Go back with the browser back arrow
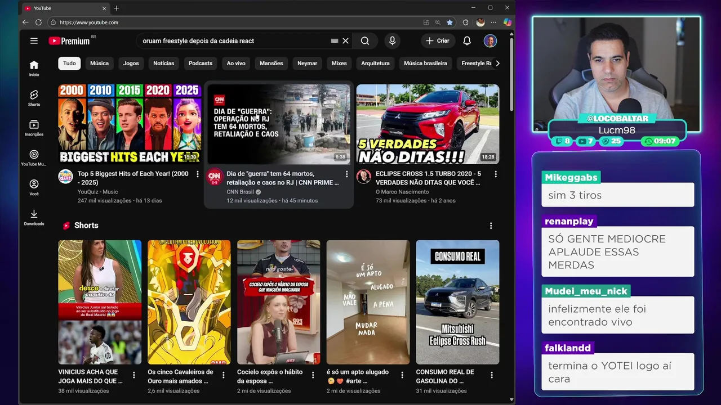The width and height of the screenshot is (721, 405). click(x=25, y=22)
